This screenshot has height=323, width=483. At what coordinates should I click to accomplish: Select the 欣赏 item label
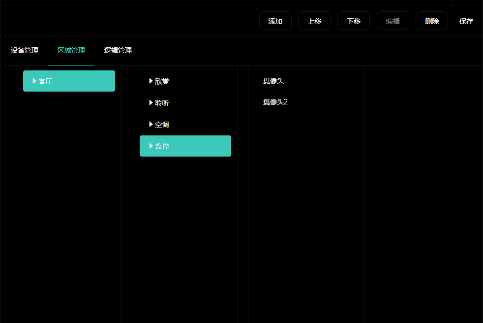pyautogui.click(x=162, y=81)
